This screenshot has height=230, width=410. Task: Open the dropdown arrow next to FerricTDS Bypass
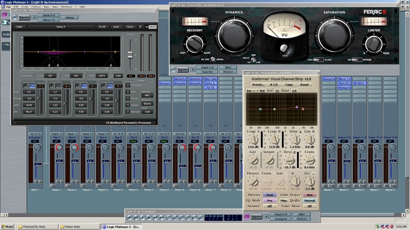193,69
